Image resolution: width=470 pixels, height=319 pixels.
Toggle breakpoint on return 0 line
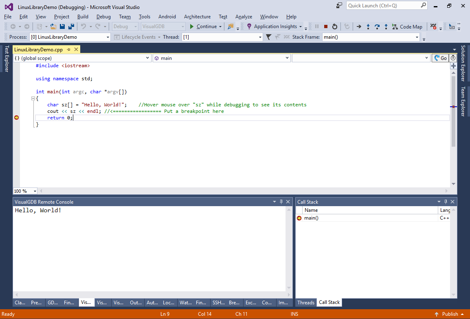[x=16, y=117]
